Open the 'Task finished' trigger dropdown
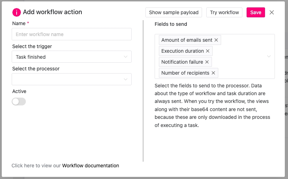Viewport: 288px width, 179px height. [x=71, y=57]
